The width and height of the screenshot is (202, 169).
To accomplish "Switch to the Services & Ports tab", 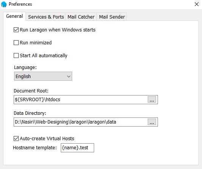I will tap(46, 17).
